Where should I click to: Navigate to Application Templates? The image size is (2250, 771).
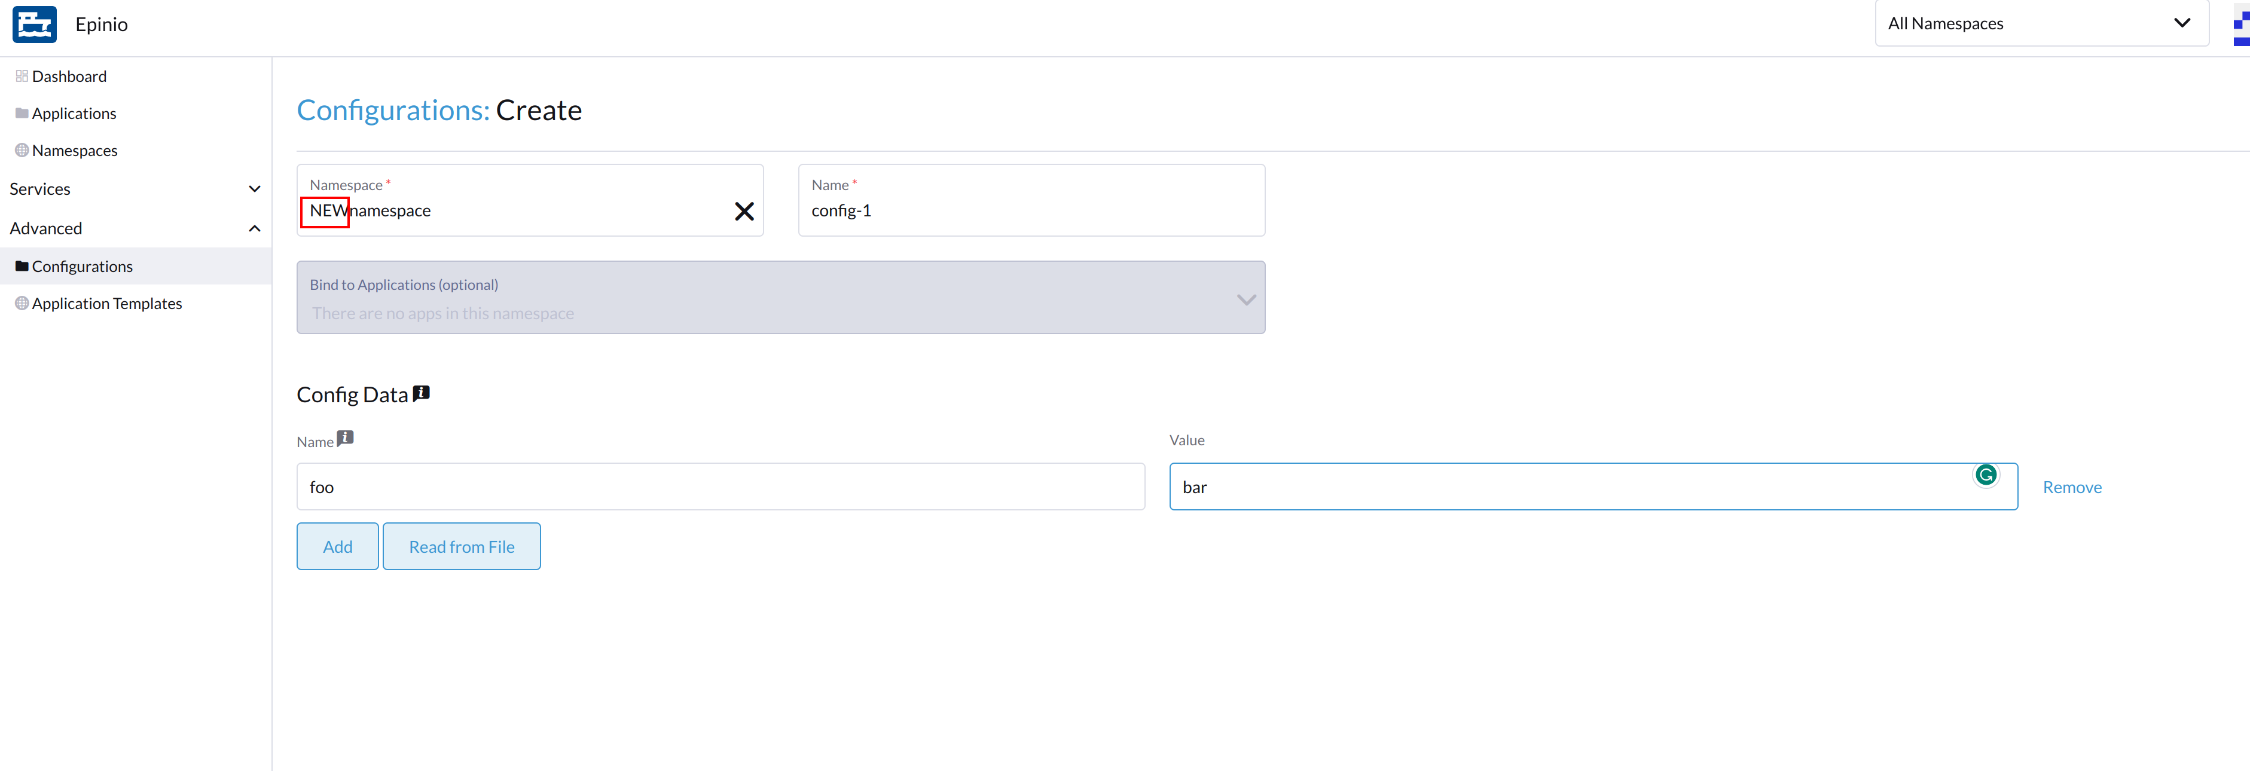coord(106,303)
